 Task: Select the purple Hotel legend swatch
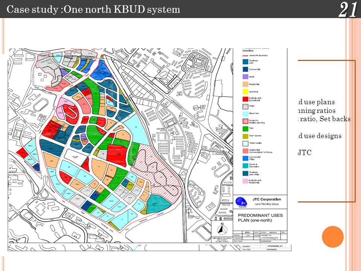pos(245,76)
